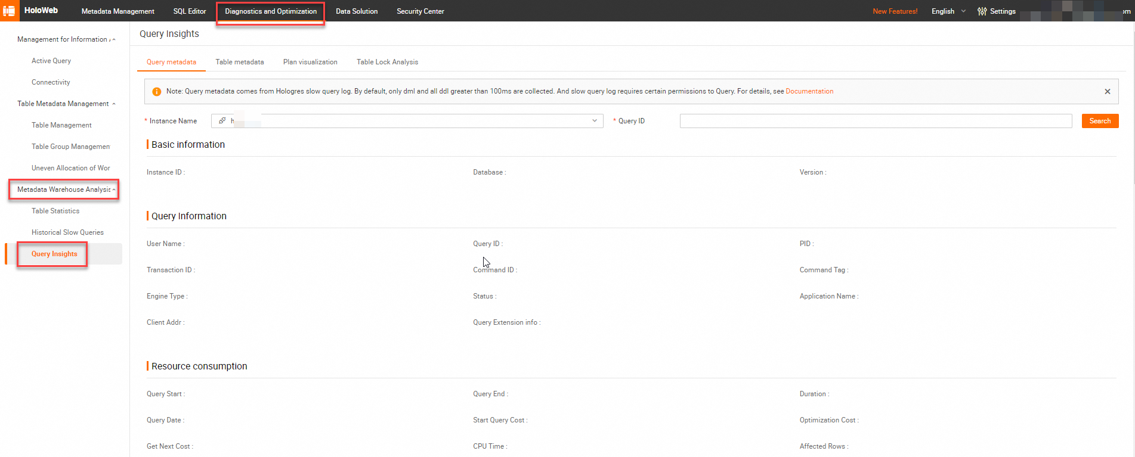The image size is (1135, 457).
Task: Switch to Table metadata tab
Action: tap(240, 62)
